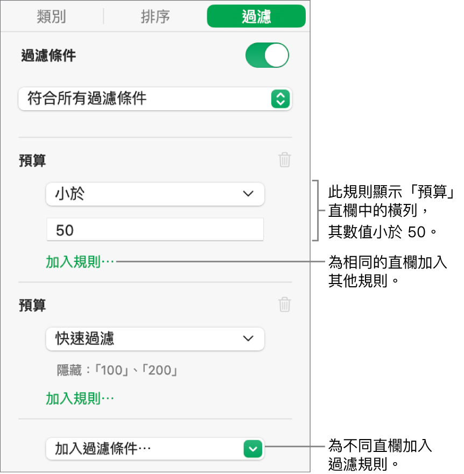Screen dimensions: 464x474
Task: Click green up-down arrows on 符合所有過濾條件 menu
Action: 280,99
